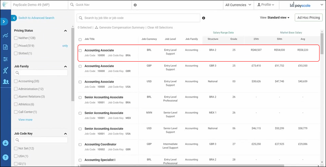Open the analytics line chart icon
Viewport: 326px width, 167px height.
5,35
